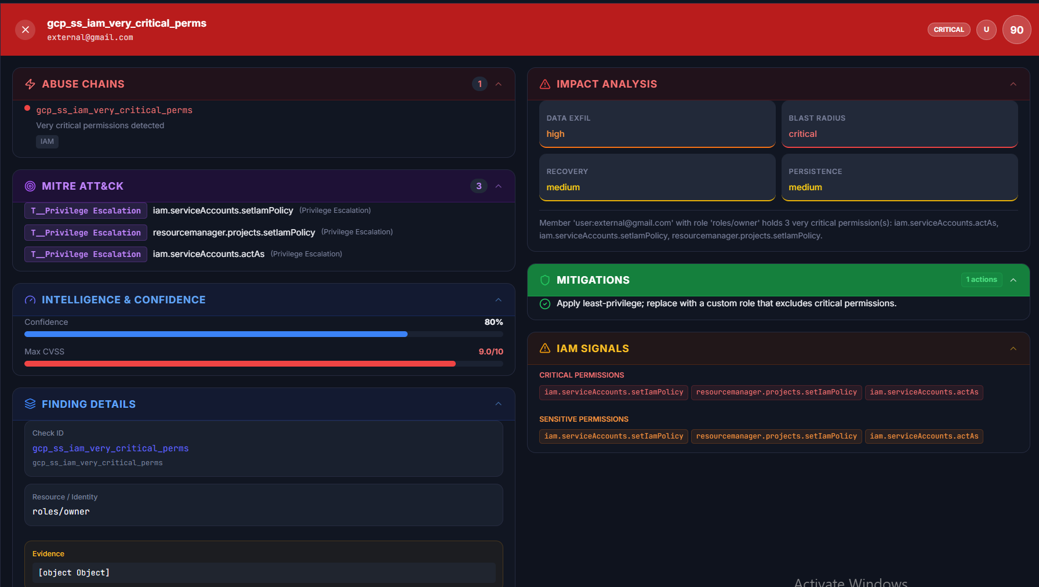Image resolution: width=1039 pixels, height=587 pixels.
Task: Click the Abuse Chains lightning icon
Action: pyautogui.click(x=30, y=84)
